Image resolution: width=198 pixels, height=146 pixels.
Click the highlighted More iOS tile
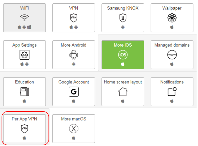tap(123, 55)
